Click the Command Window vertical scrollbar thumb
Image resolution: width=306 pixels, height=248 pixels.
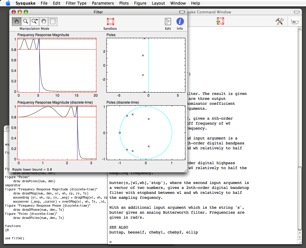click(300, 198)
